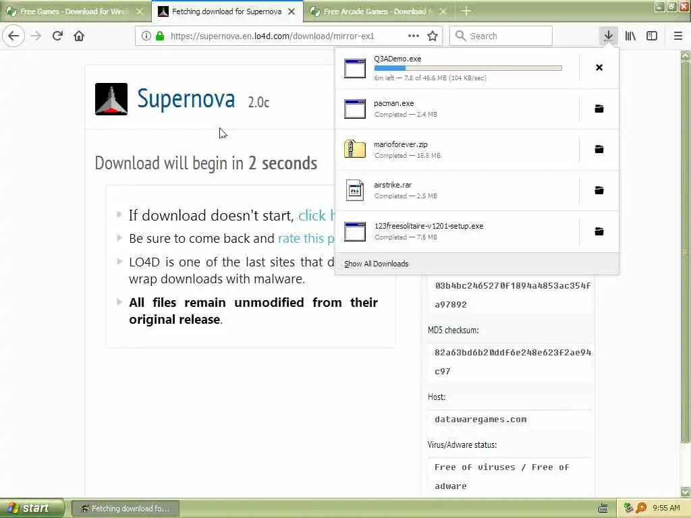This screenshot has height=518, width=691.
Task: Toggle the downloads panel arrow button
Action: click(x=608, y=36)
